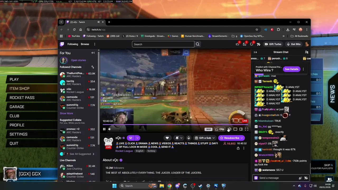Open the 7TV emote menu in chat
Viewport: 338px width, 190px height.
pos(306,178)
